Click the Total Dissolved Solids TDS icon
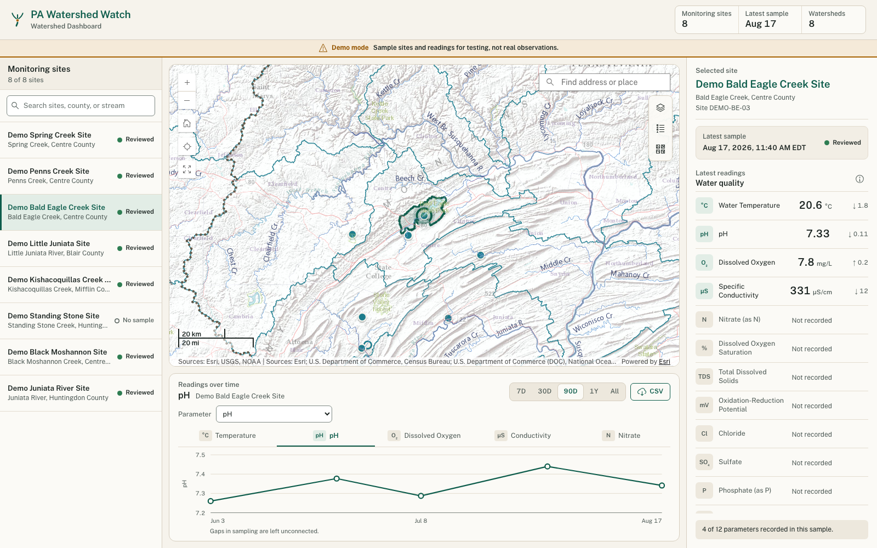The image size is (877, 548). 704,376
